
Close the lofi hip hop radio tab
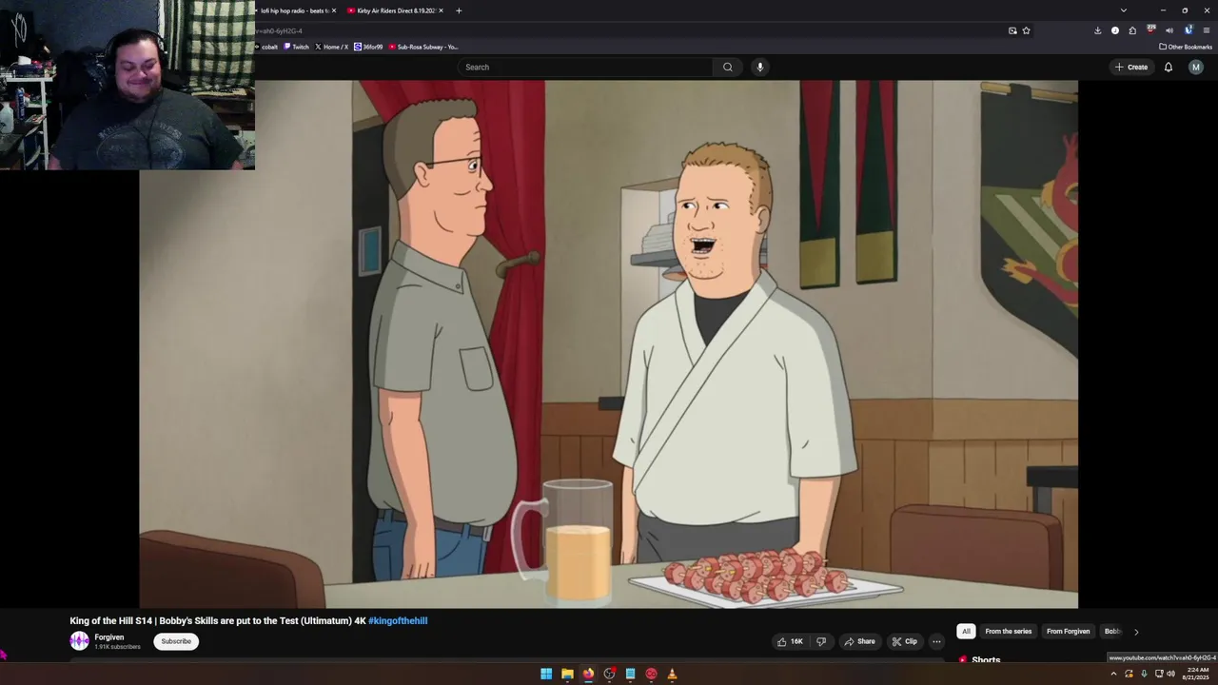[x=334, y=10]
